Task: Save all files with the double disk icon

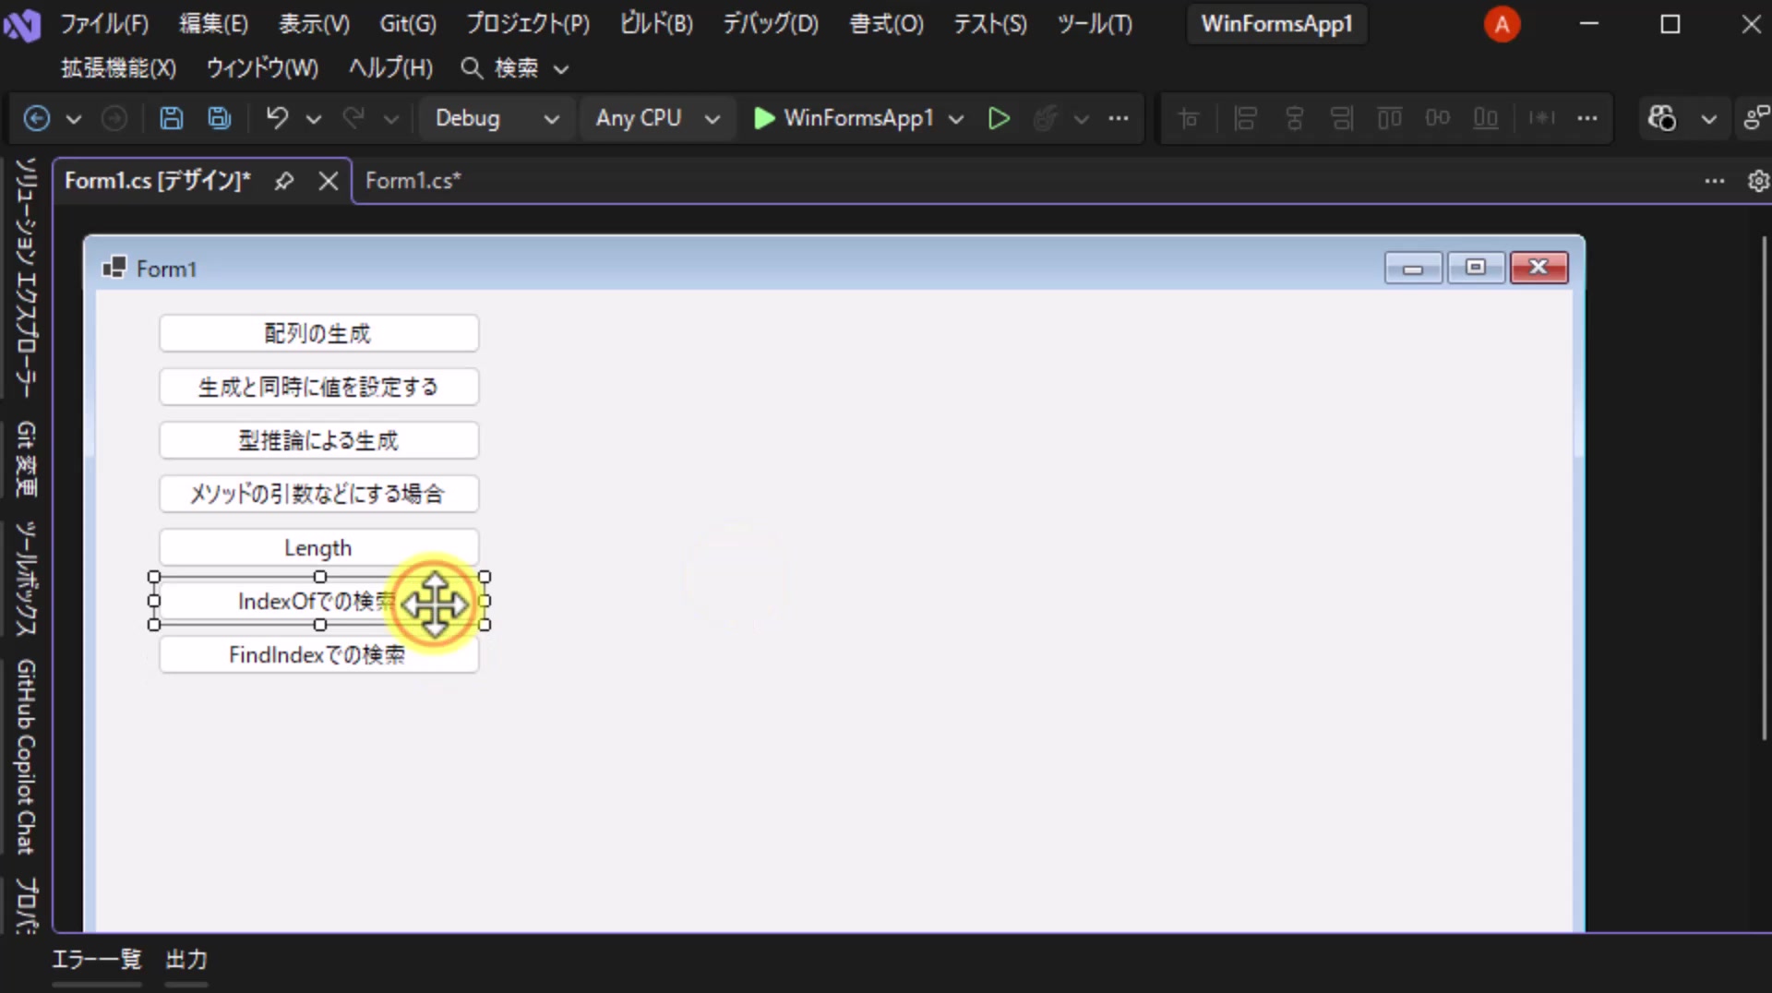Action: click(220, 118)
